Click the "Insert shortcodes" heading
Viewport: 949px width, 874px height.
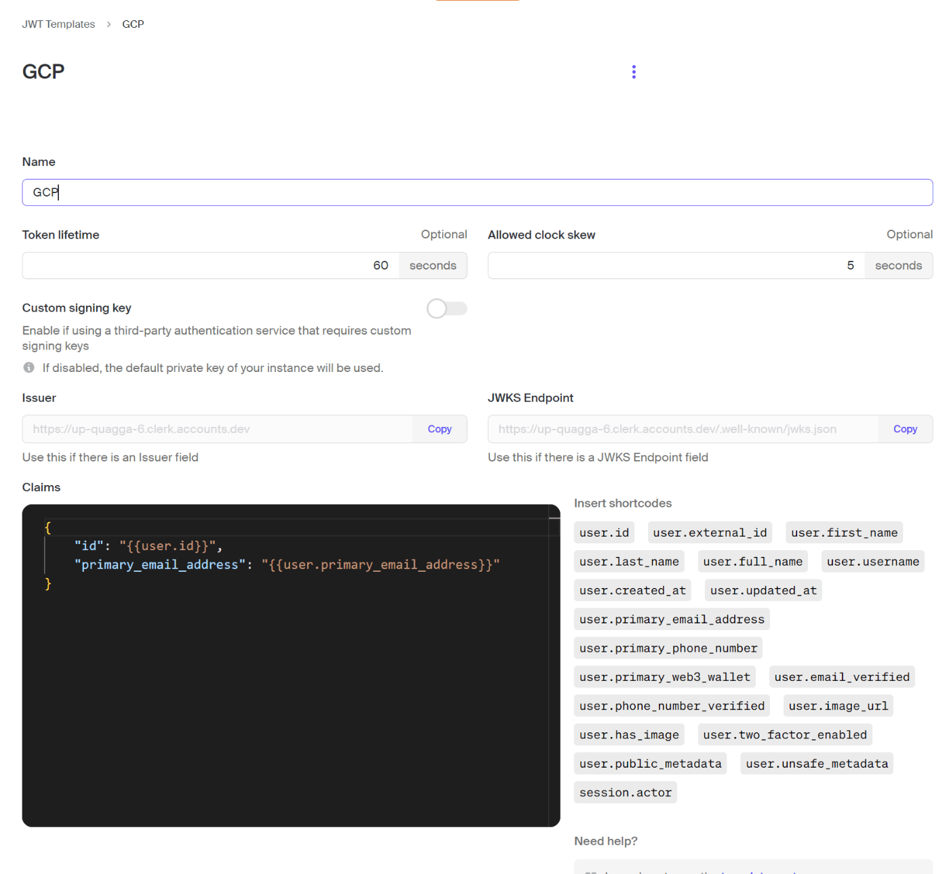click(622, 503)
